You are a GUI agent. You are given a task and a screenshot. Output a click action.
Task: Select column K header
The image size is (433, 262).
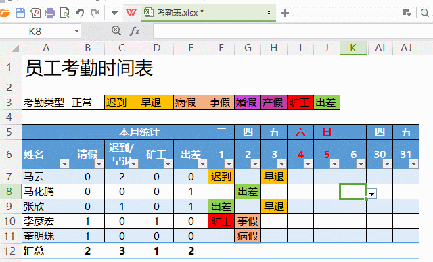coord(353,48)
